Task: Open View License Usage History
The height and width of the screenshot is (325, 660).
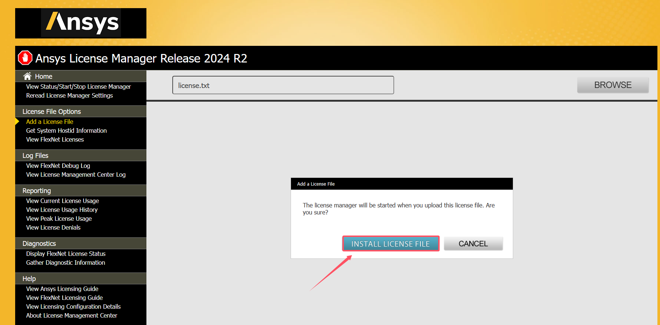Action: [62, 210]
